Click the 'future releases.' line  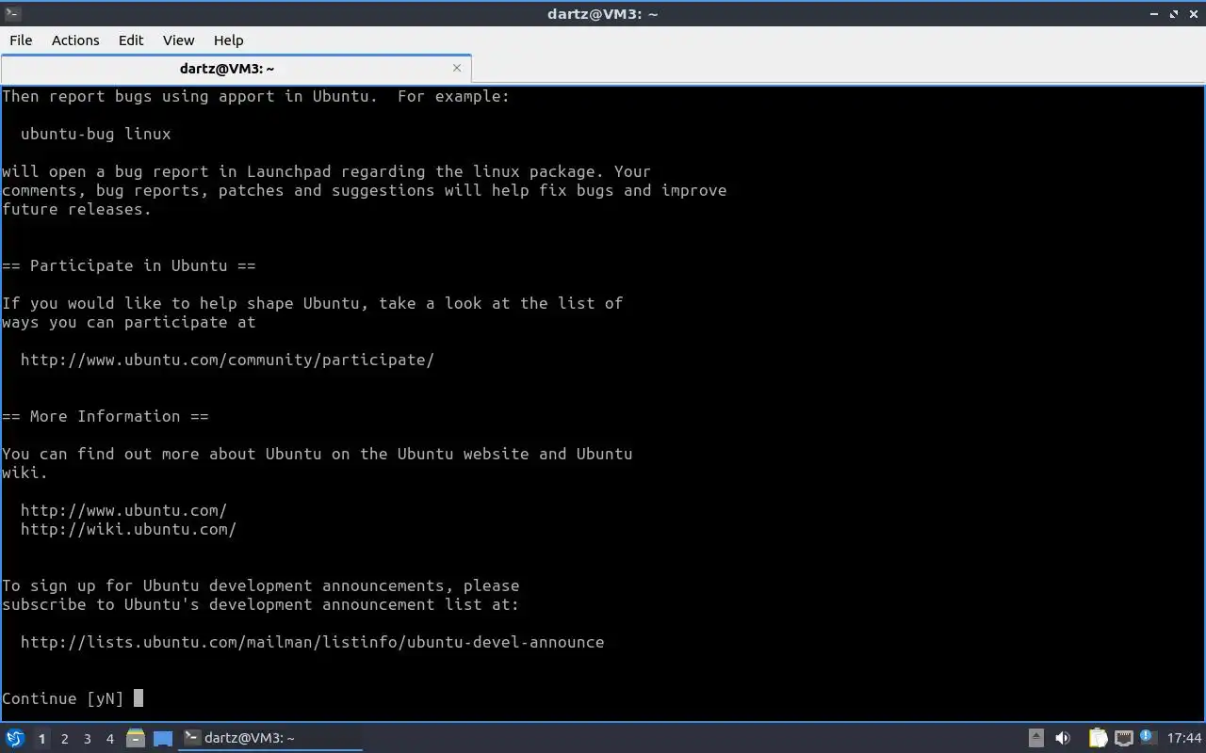click(x=77, y=209)
